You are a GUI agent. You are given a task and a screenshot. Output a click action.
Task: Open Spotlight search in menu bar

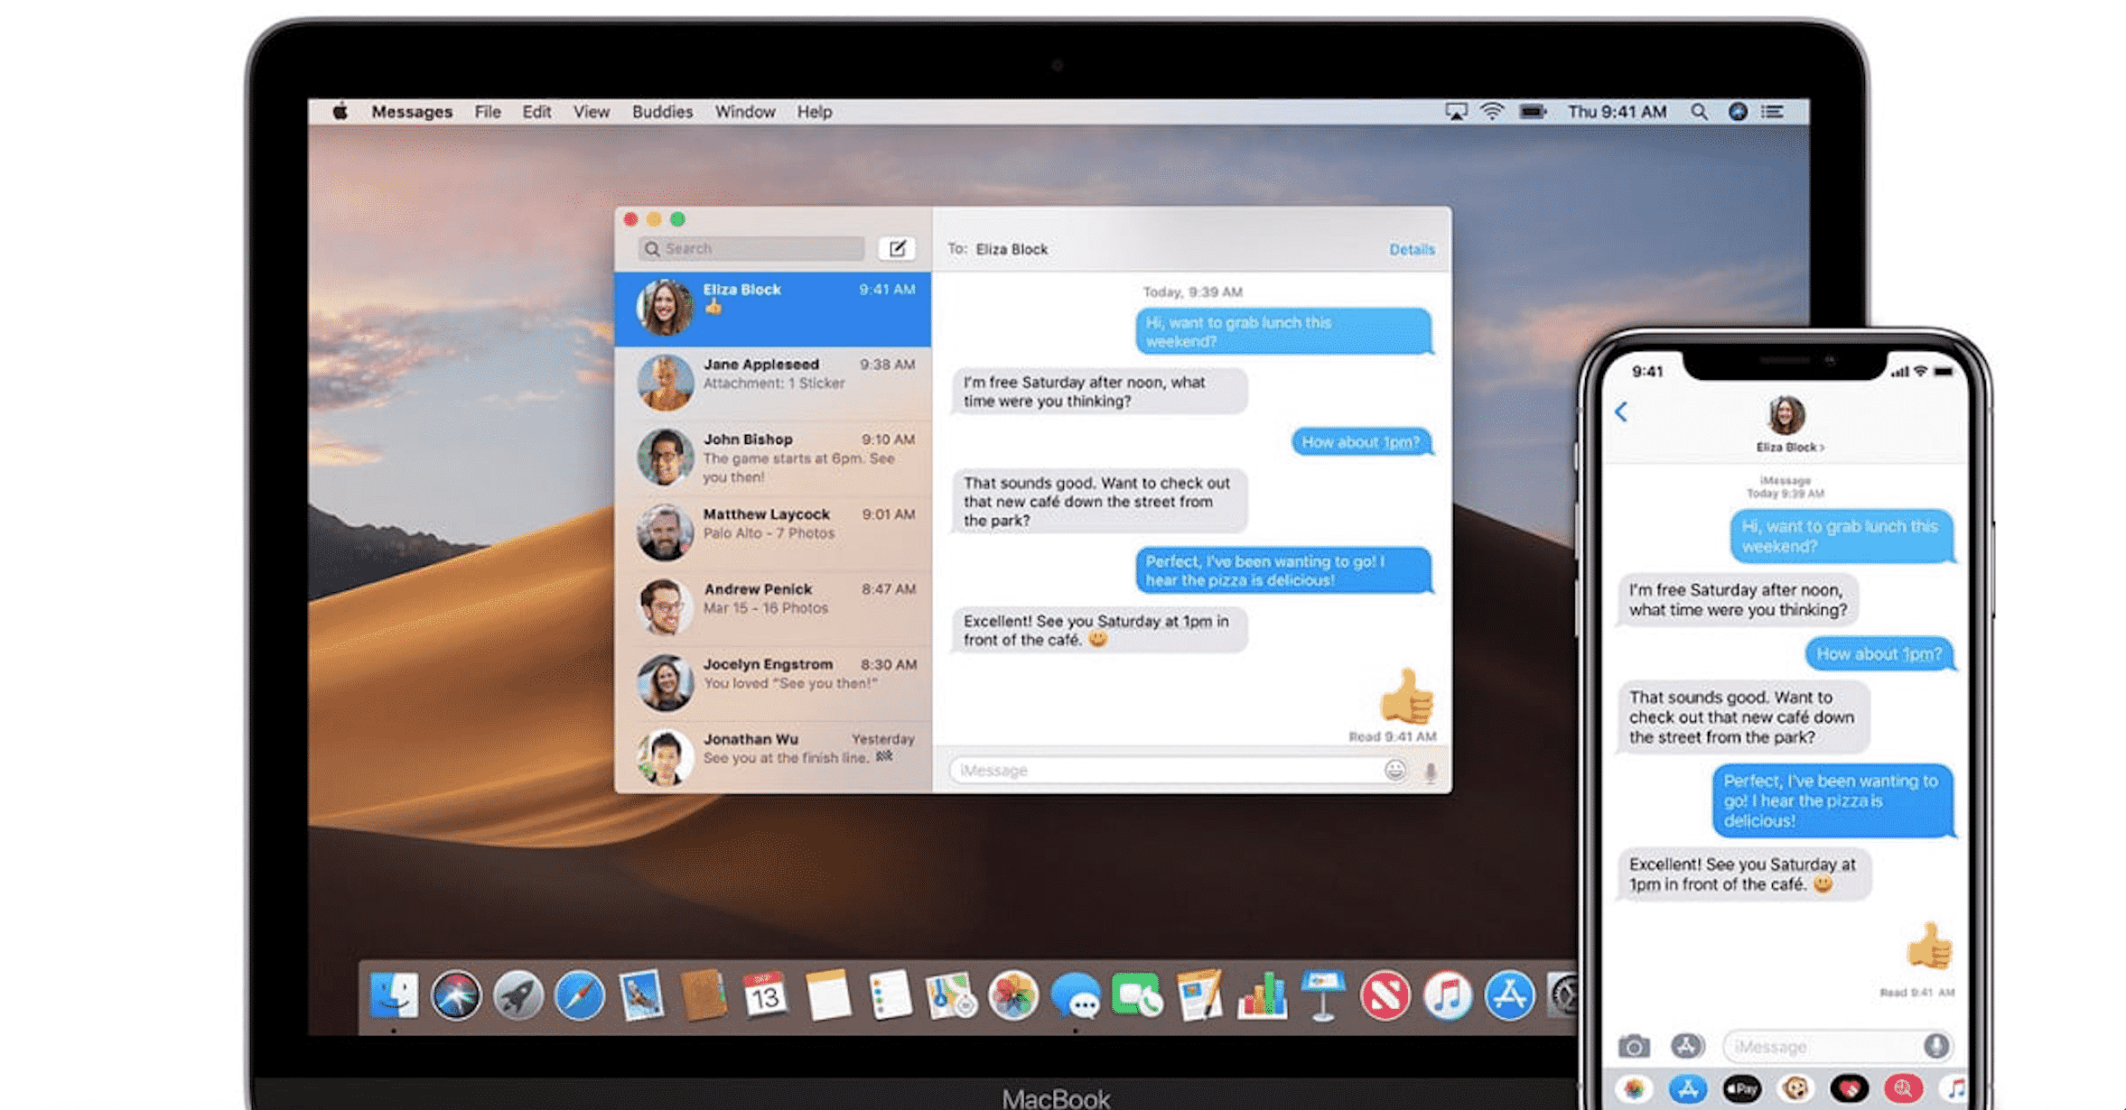point(1699,112)
